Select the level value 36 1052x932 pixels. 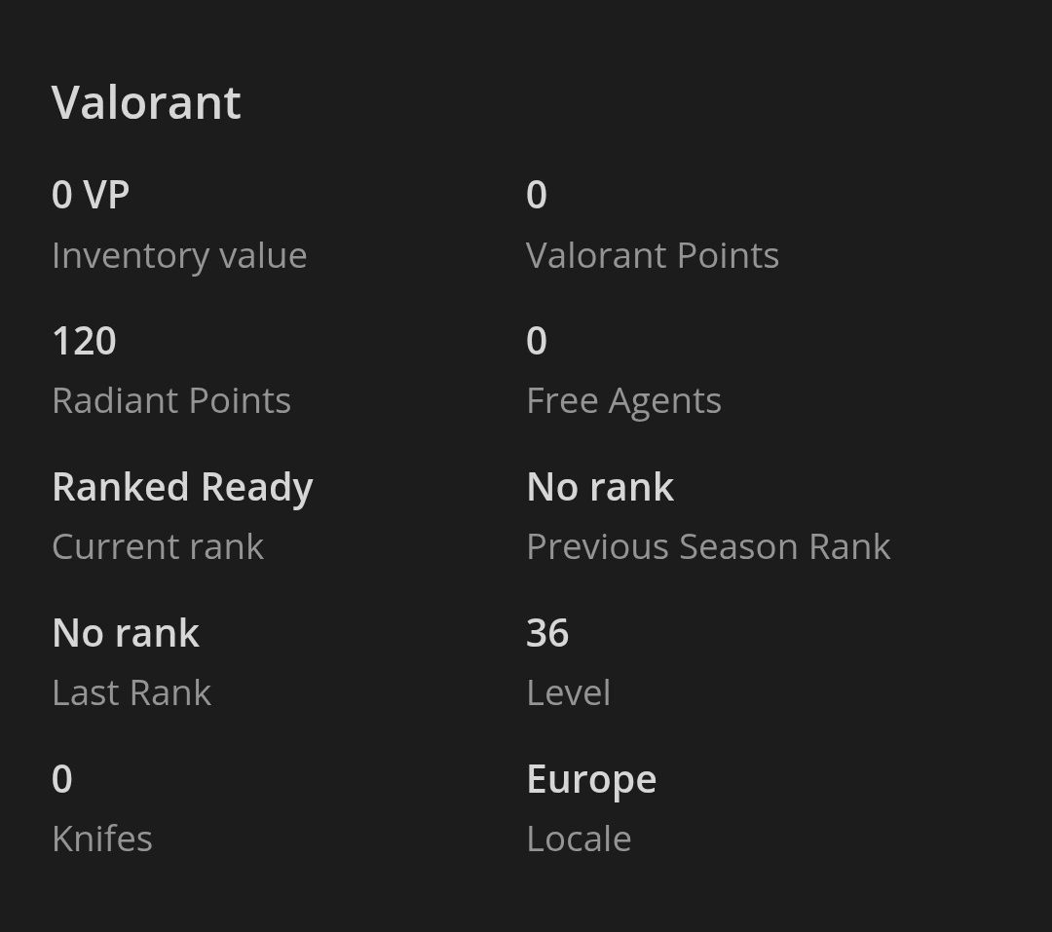[x=547, y=633]
